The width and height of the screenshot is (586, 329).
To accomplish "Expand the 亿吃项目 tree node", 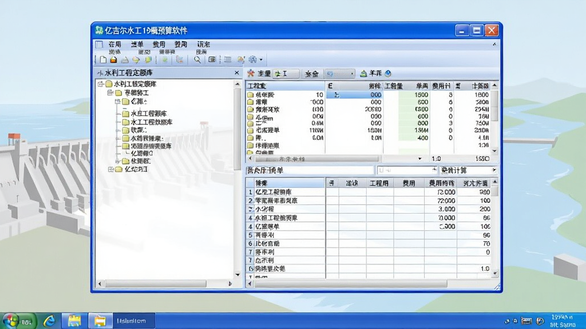I will pyautogui.click(x=110, y=169).
